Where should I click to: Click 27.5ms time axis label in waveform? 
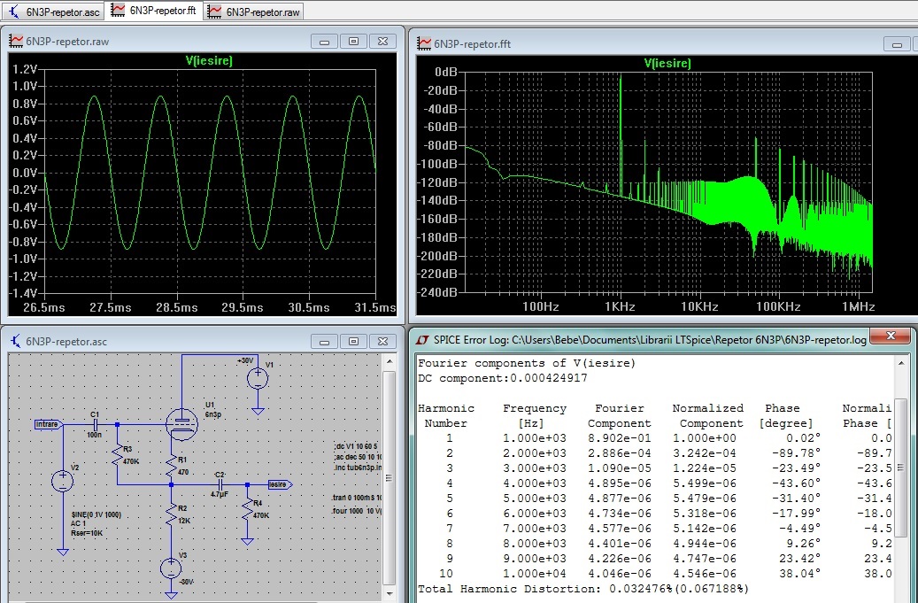pos(111,307)
